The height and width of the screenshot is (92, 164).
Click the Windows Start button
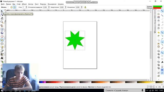coord(2,90)
